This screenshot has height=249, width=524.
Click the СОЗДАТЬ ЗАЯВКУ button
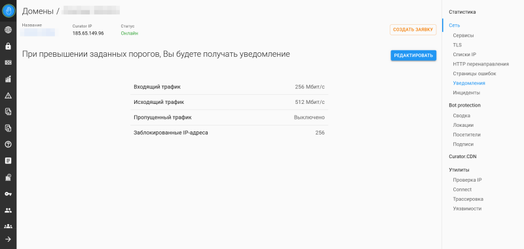[413, 29]
